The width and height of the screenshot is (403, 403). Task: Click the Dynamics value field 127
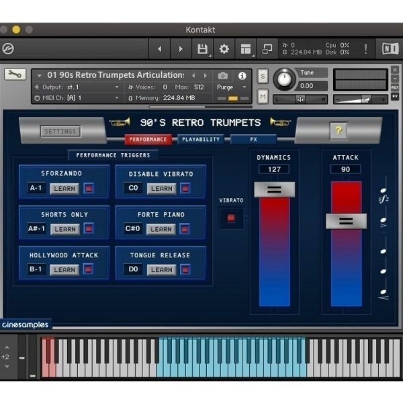(x=274, y=169)
